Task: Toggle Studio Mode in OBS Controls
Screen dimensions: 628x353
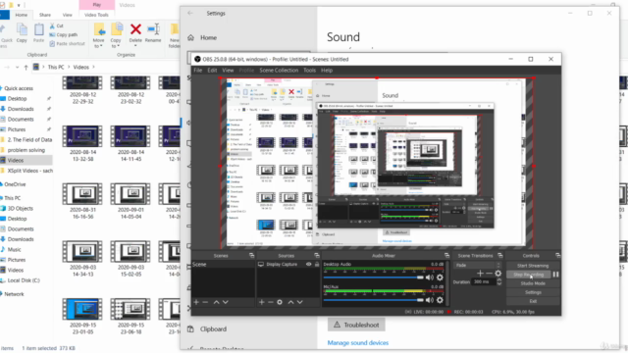Action: [533, 283]
